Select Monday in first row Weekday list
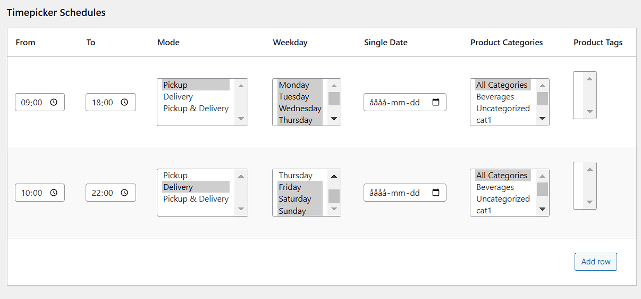The height and width of the screenshot is (299, 641). pyautogui.click(x=294, y=85)
